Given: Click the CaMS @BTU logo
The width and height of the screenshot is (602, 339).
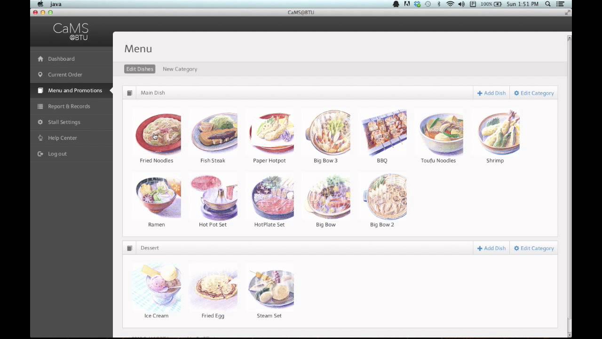Looking at the screenshot, I should [71, 31].
